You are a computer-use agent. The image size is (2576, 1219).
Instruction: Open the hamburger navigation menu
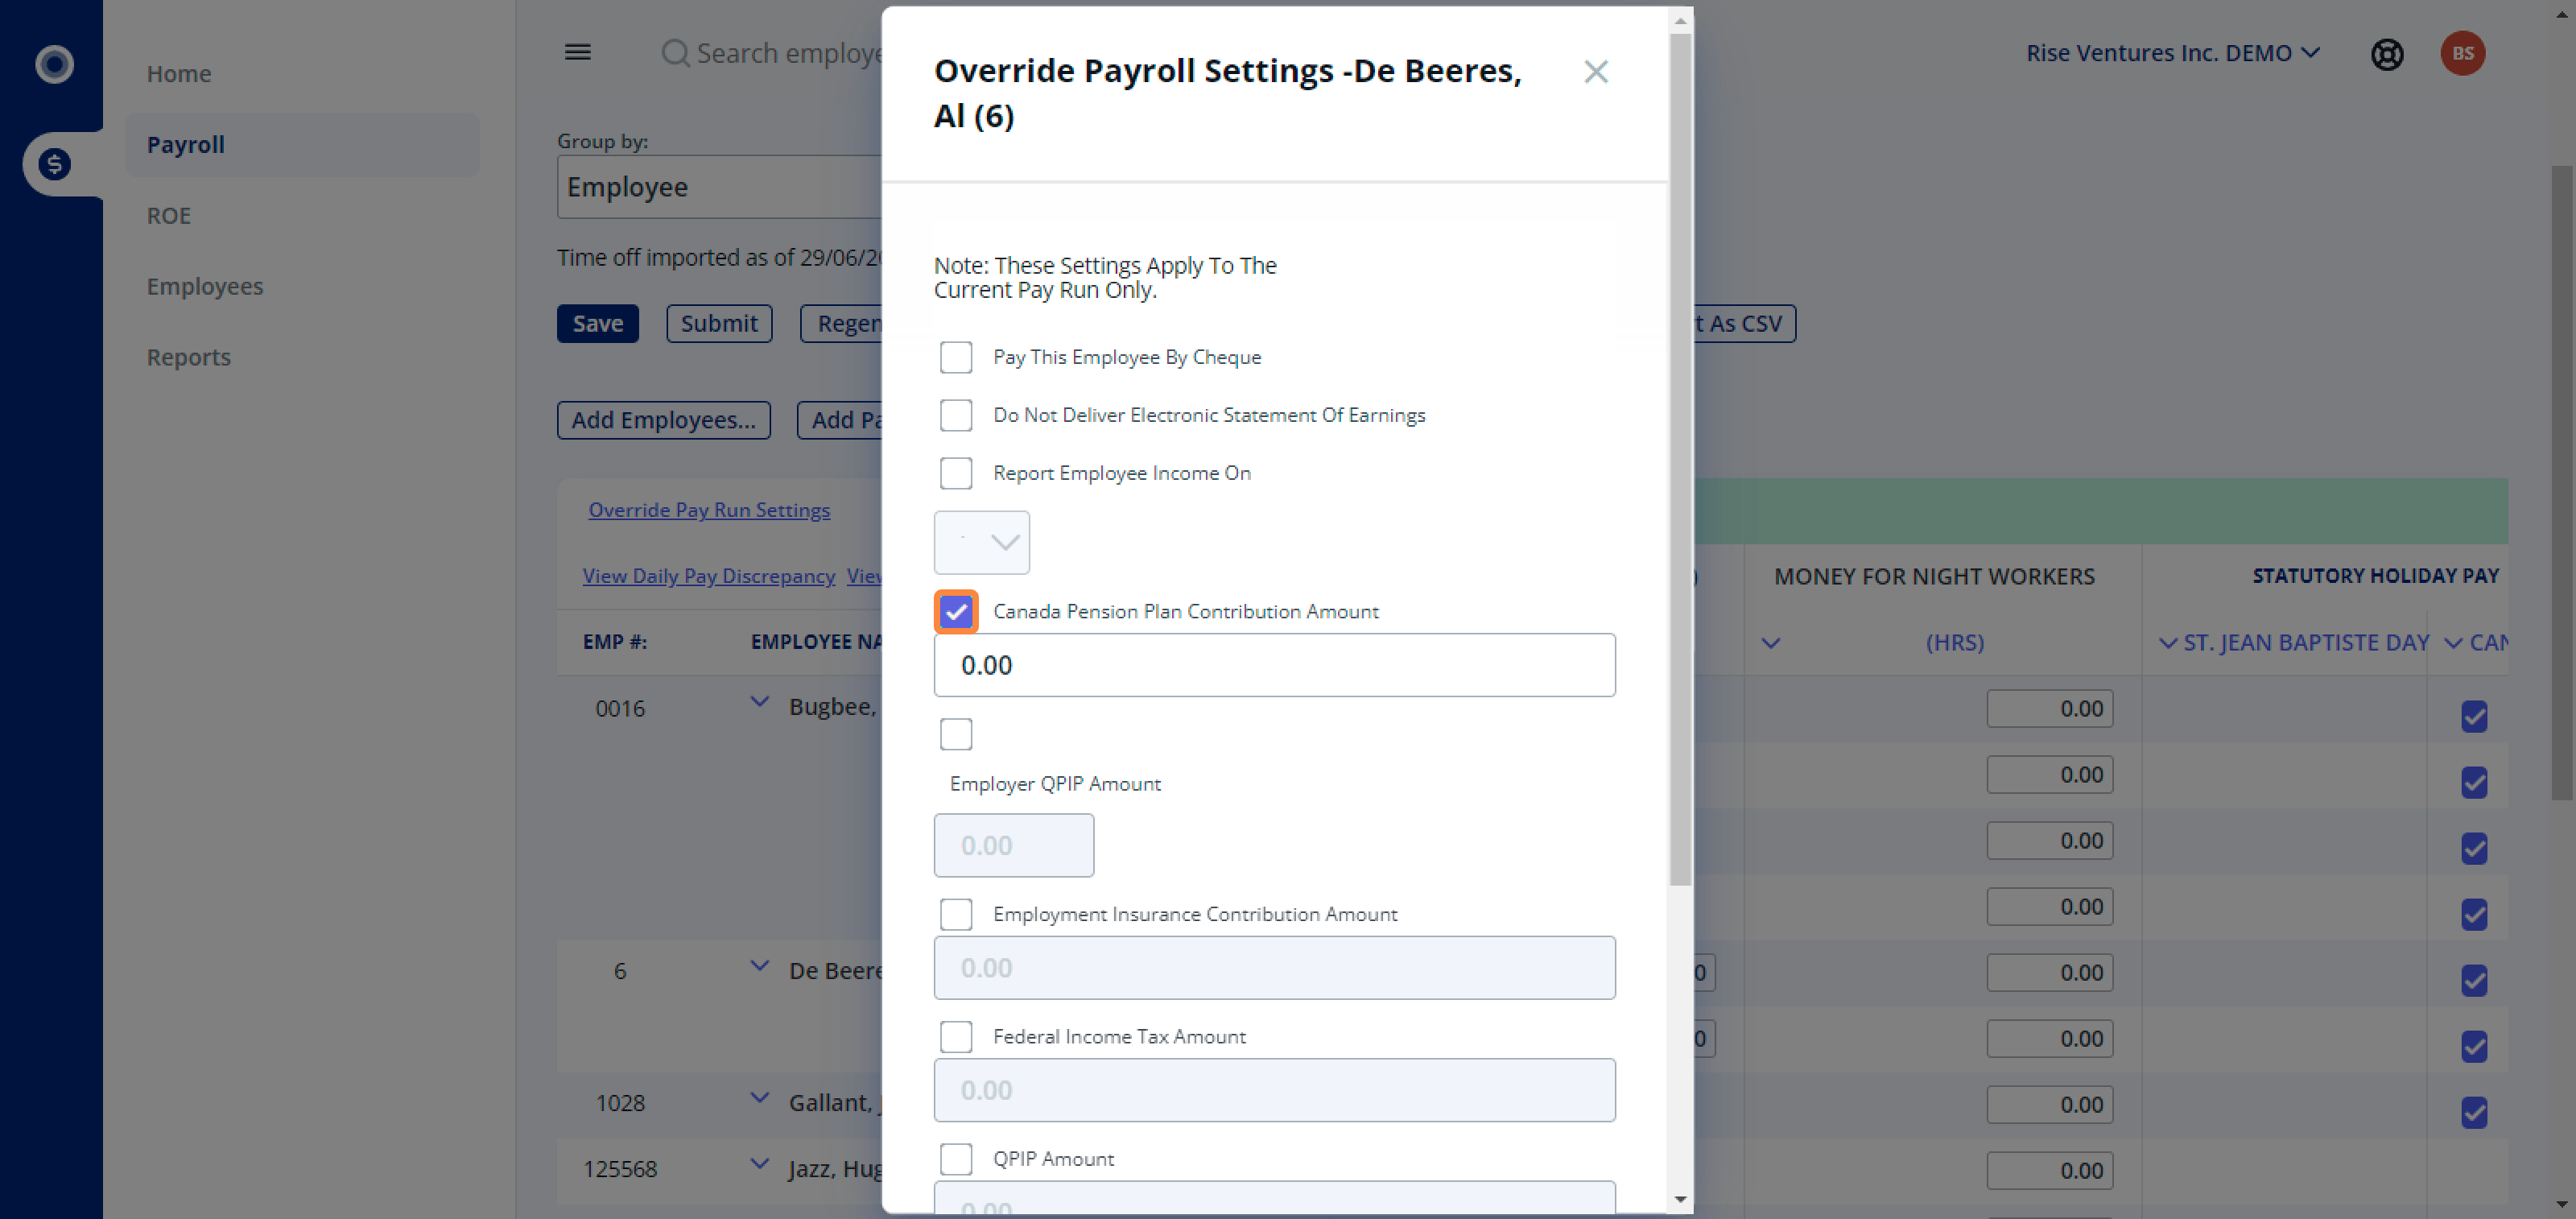tap(577, 52)
